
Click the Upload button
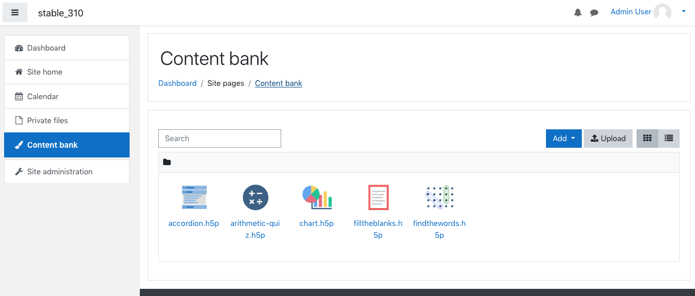(608, 139)
